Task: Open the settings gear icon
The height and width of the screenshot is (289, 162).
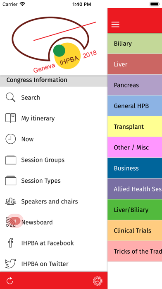Action: coord(98,281)
